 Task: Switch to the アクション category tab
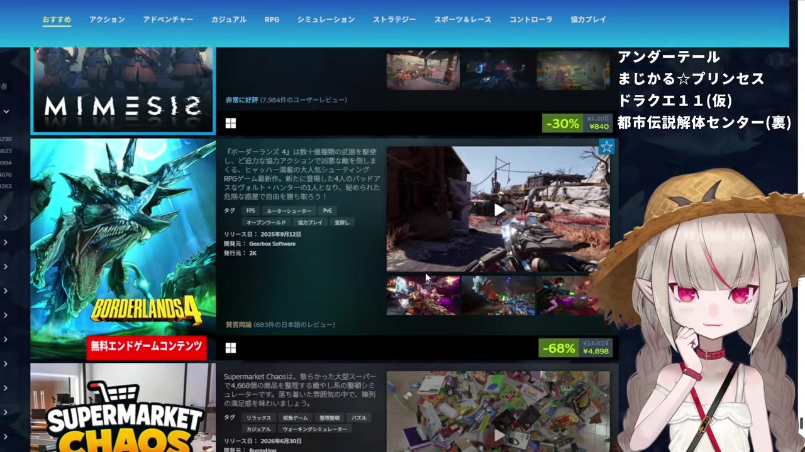[x=107, y=19]
